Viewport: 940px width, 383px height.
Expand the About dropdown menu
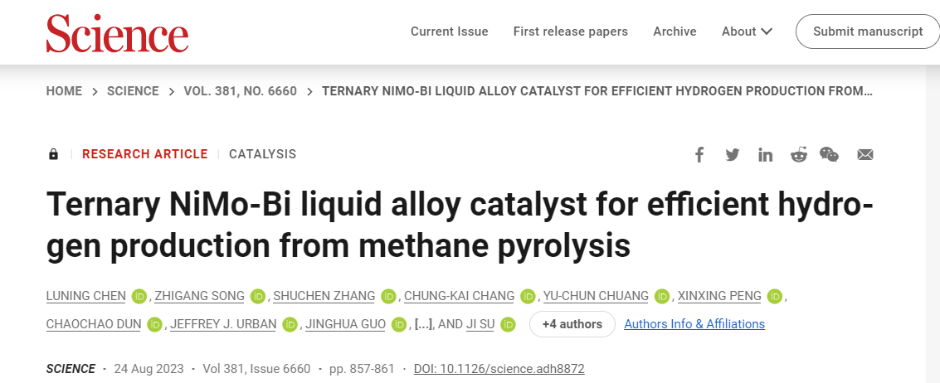click(747, 32)
